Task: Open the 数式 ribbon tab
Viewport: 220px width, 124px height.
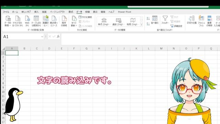Action: [71, 12]
